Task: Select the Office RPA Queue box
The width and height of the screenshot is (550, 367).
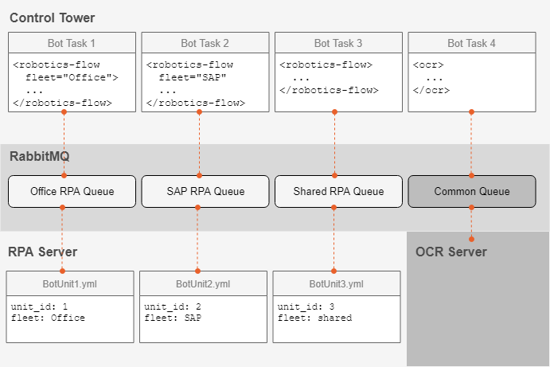Action: coord(72,191)
